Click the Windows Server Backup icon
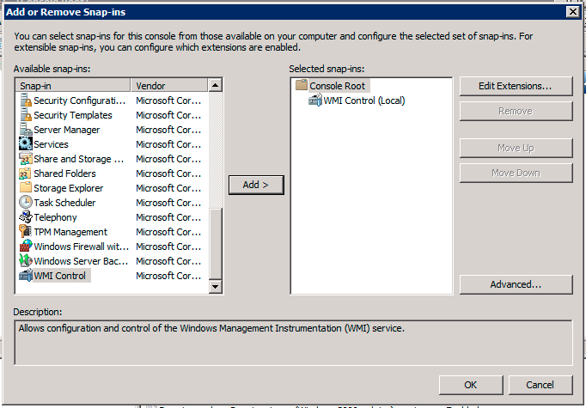The width and height of the screenshot is (586, 408). [x=26, y=261]
